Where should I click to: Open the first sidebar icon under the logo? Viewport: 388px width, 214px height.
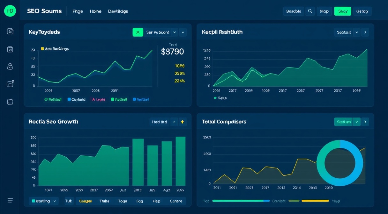coord(10,31)
